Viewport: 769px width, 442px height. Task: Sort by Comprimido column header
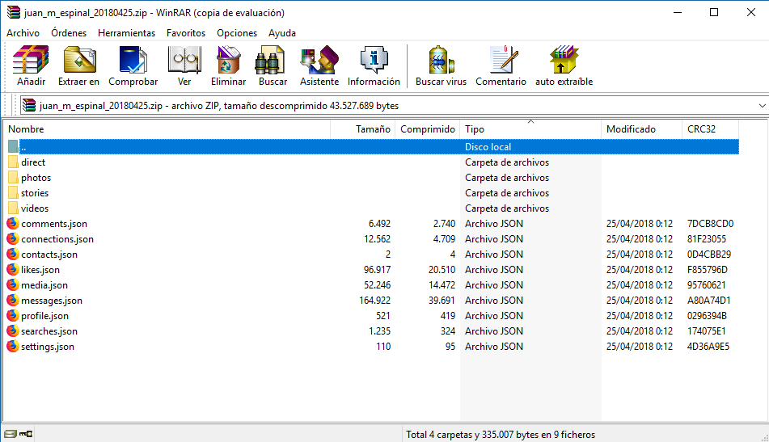(x=427, y=128)
